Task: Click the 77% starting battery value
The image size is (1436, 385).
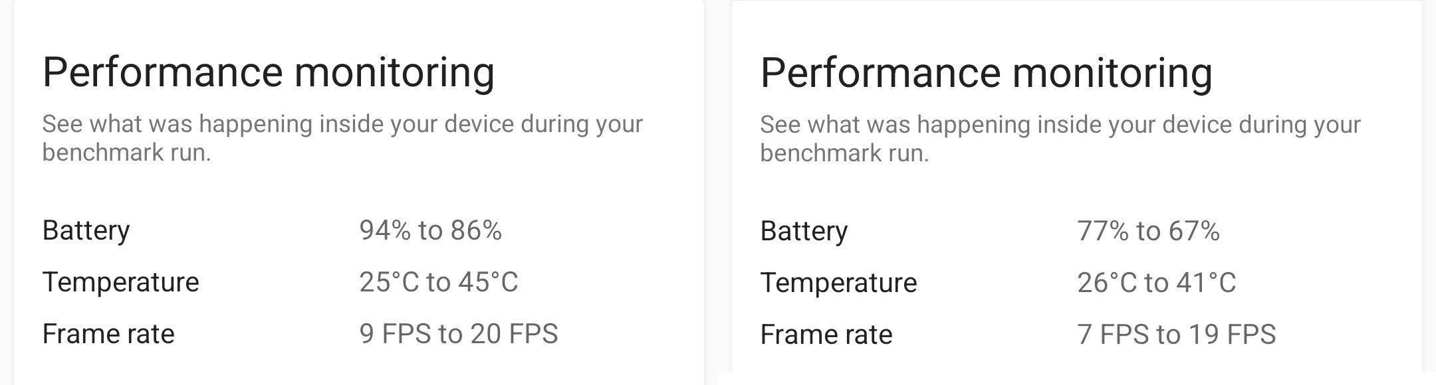Action: pos(1103,231)
